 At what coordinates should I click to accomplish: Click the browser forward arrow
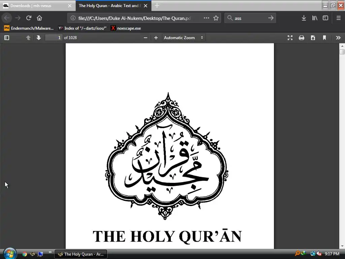coord(18,18)
